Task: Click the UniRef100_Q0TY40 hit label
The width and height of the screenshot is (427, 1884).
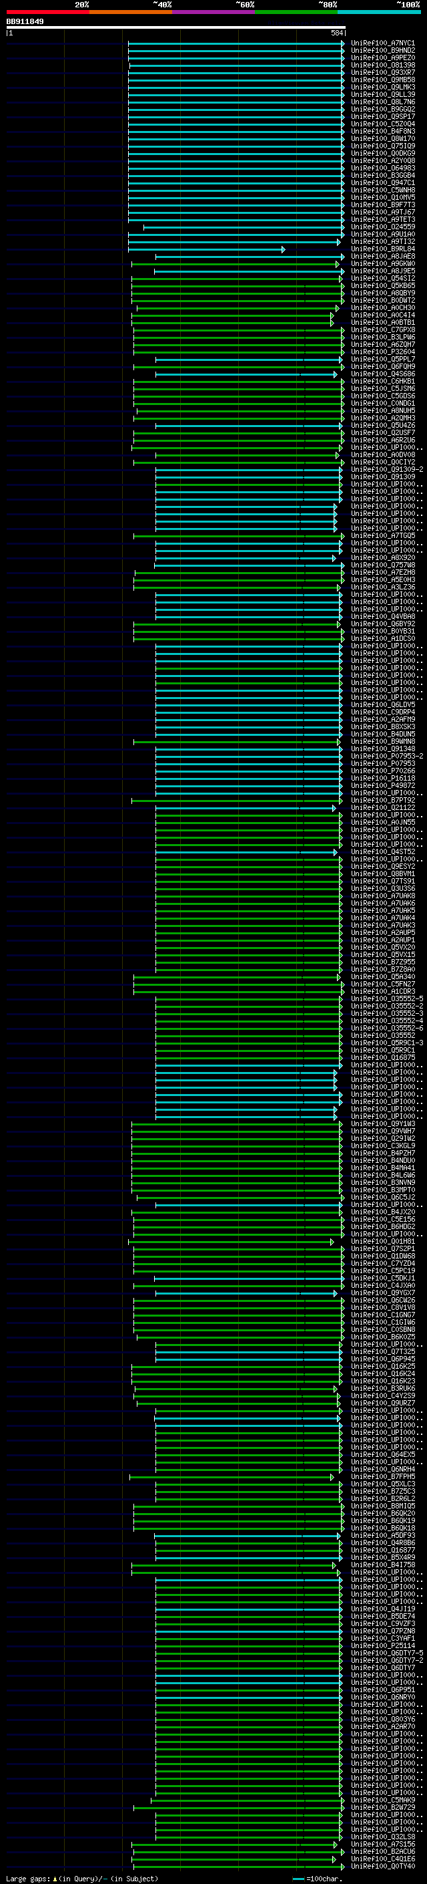Action: 382,1866
